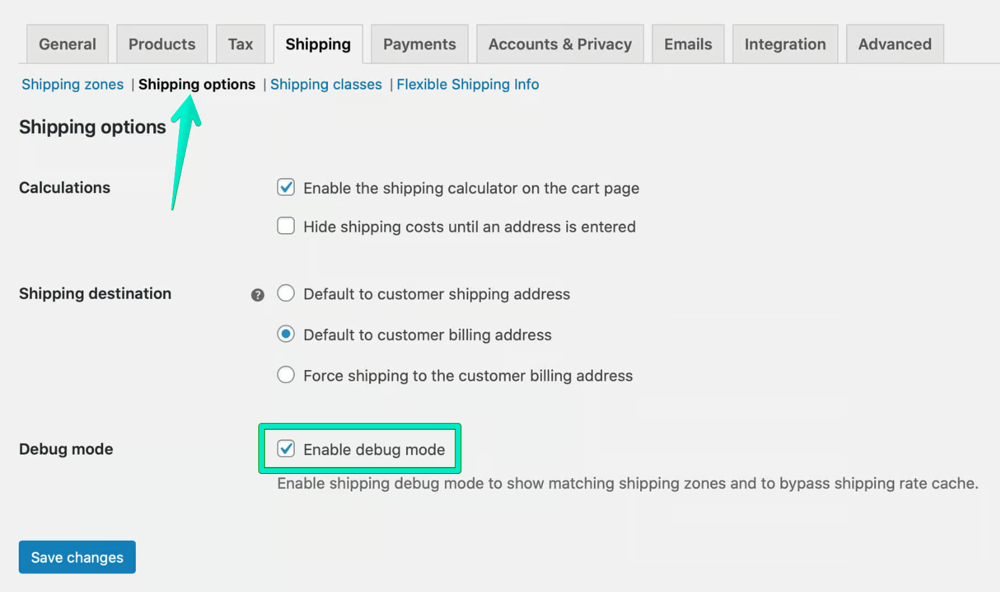Switch to the Tax tab
1000x592 pixels.
click(x=240, y=44)
